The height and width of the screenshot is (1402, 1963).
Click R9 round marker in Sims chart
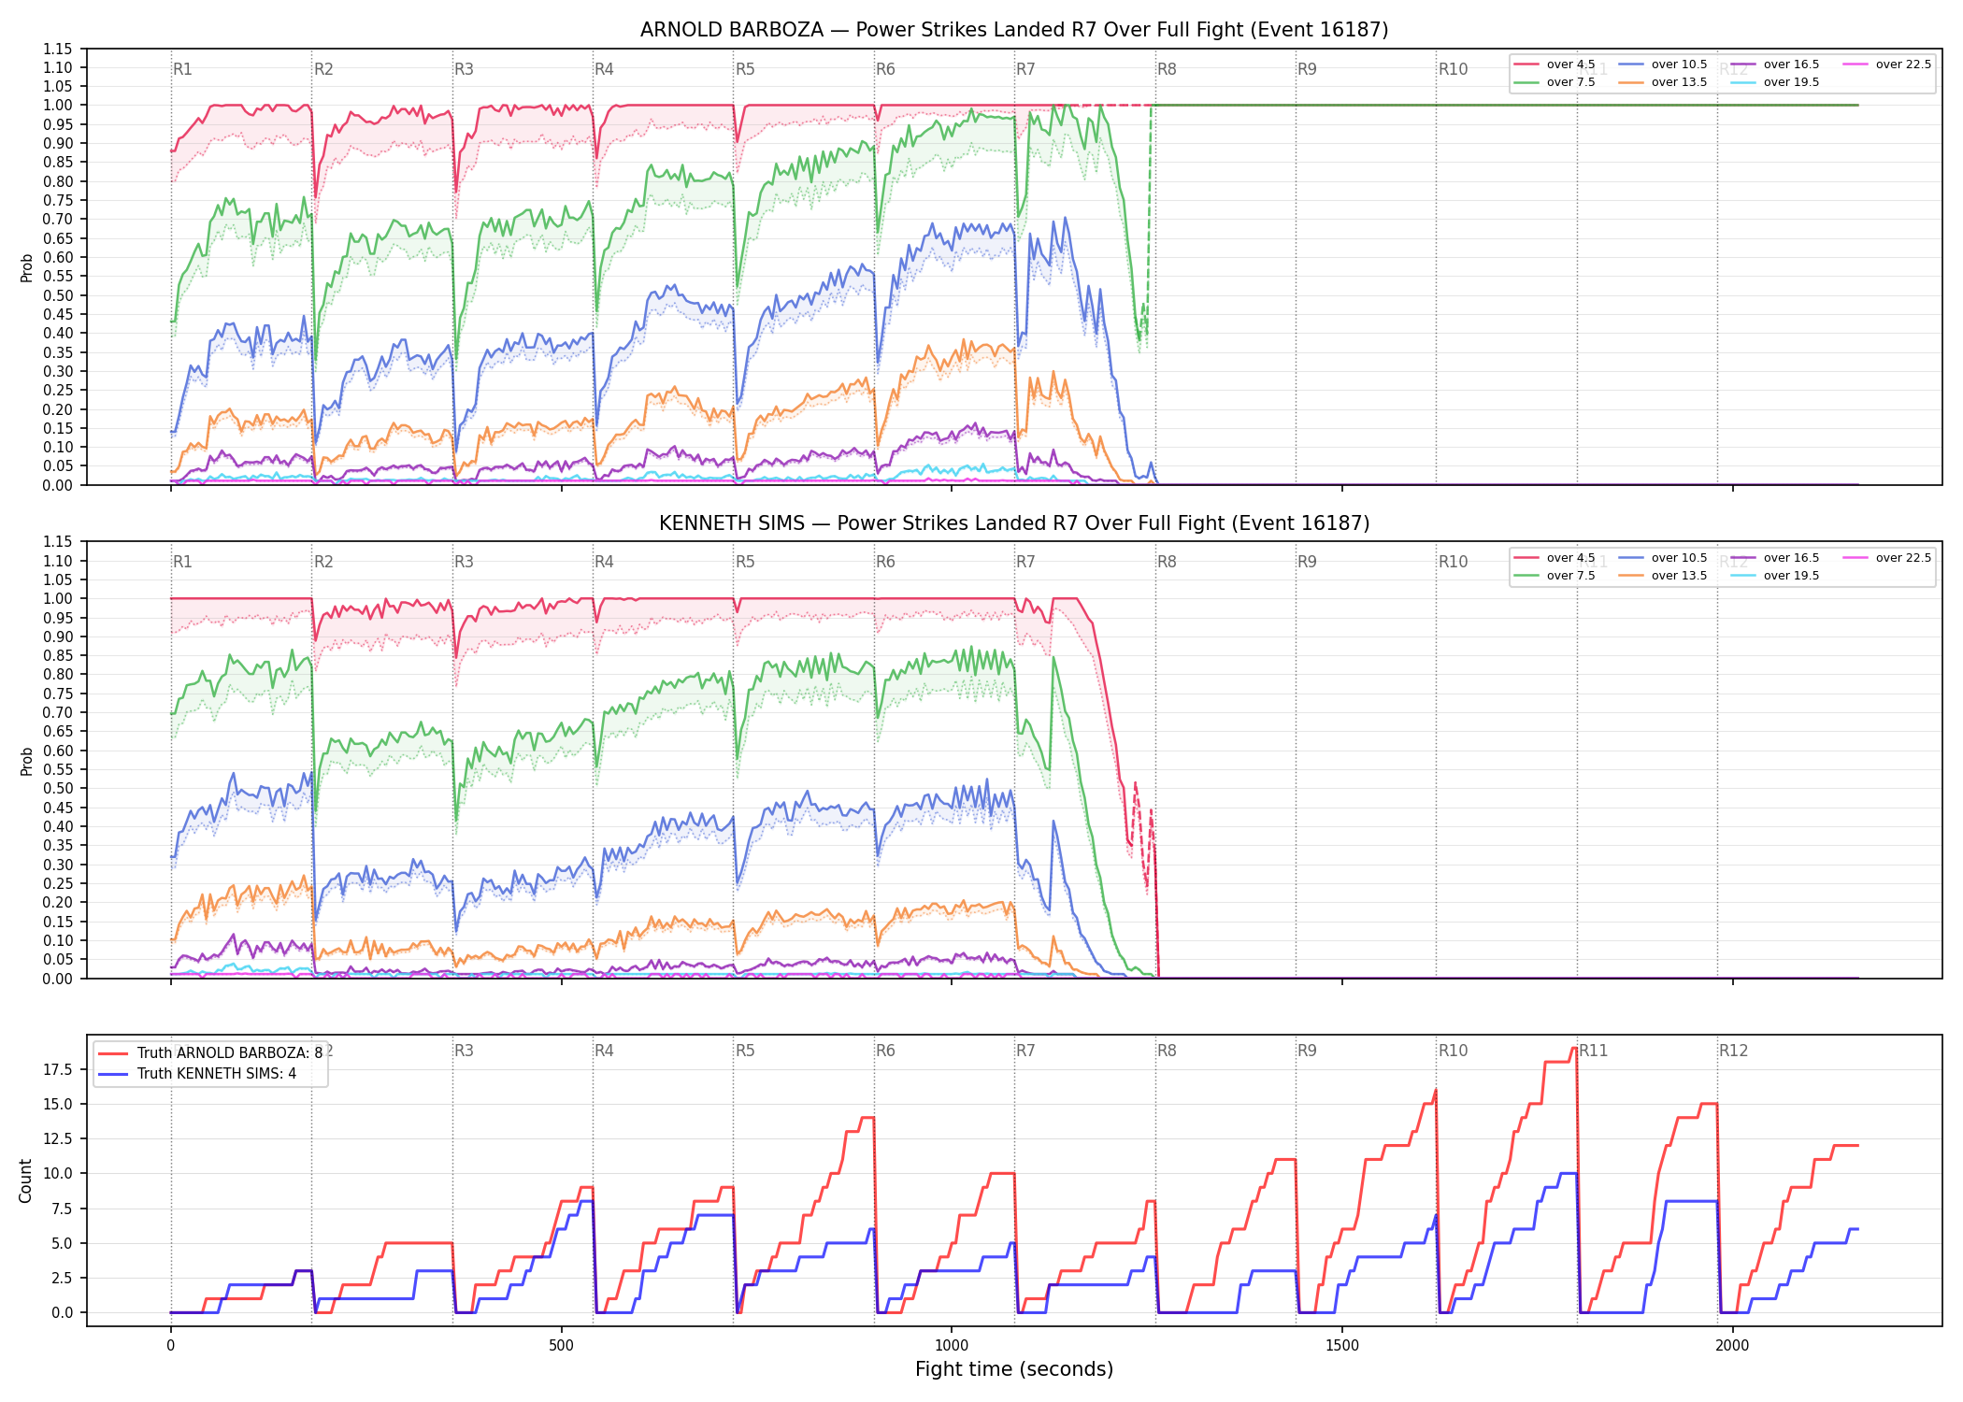click(1307, 562)
